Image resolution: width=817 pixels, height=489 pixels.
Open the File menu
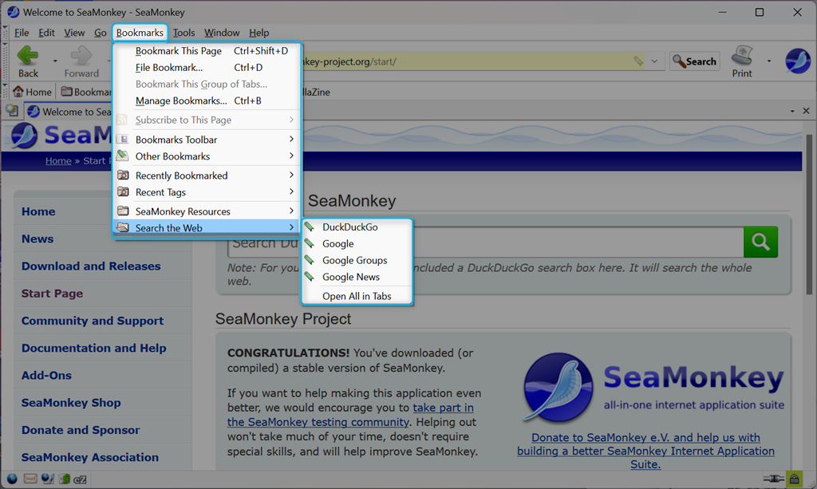pos(22,33)
